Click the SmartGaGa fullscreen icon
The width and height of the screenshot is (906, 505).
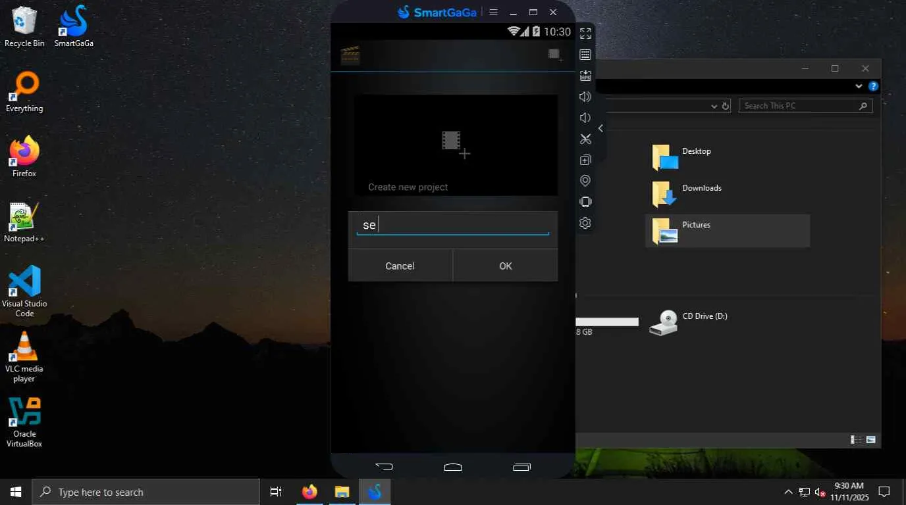(585, 34)
